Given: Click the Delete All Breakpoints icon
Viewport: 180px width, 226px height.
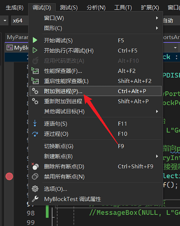Looking at the screenshot, I should point(35,166).
